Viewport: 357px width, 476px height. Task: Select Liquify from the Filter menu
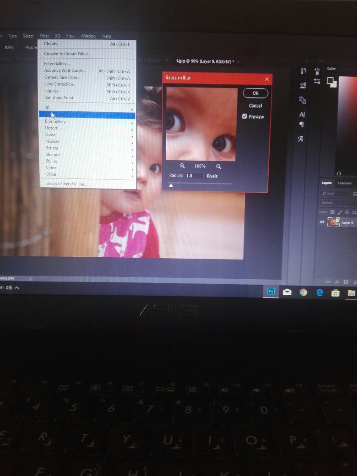[x=52, y=91]
